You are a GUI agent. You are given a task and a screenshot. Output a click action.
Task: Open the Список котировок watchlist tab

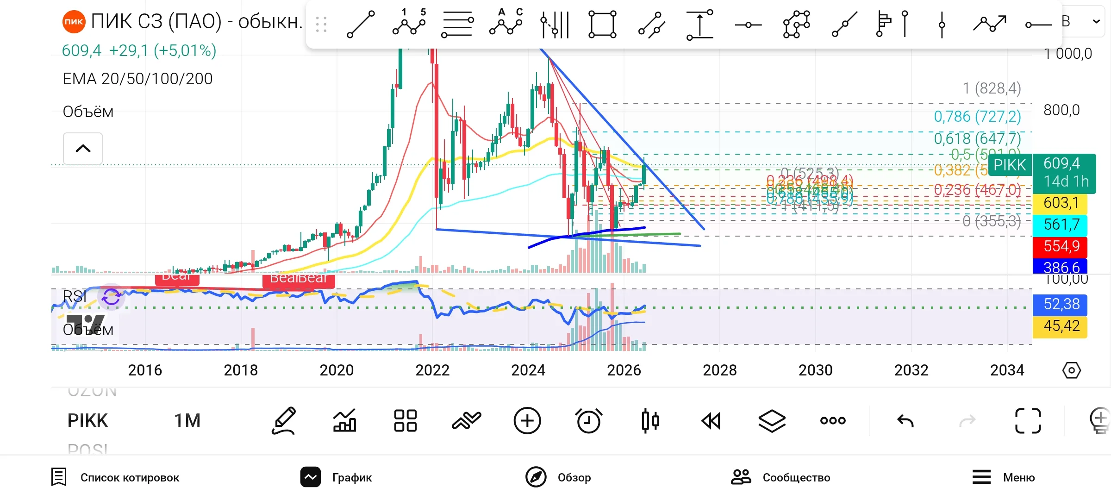coord(115,477)
